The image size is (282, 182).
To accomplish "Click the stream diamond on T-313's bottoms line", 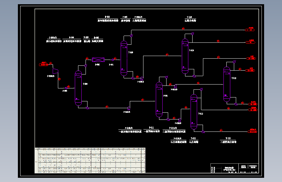I will 221,131.
